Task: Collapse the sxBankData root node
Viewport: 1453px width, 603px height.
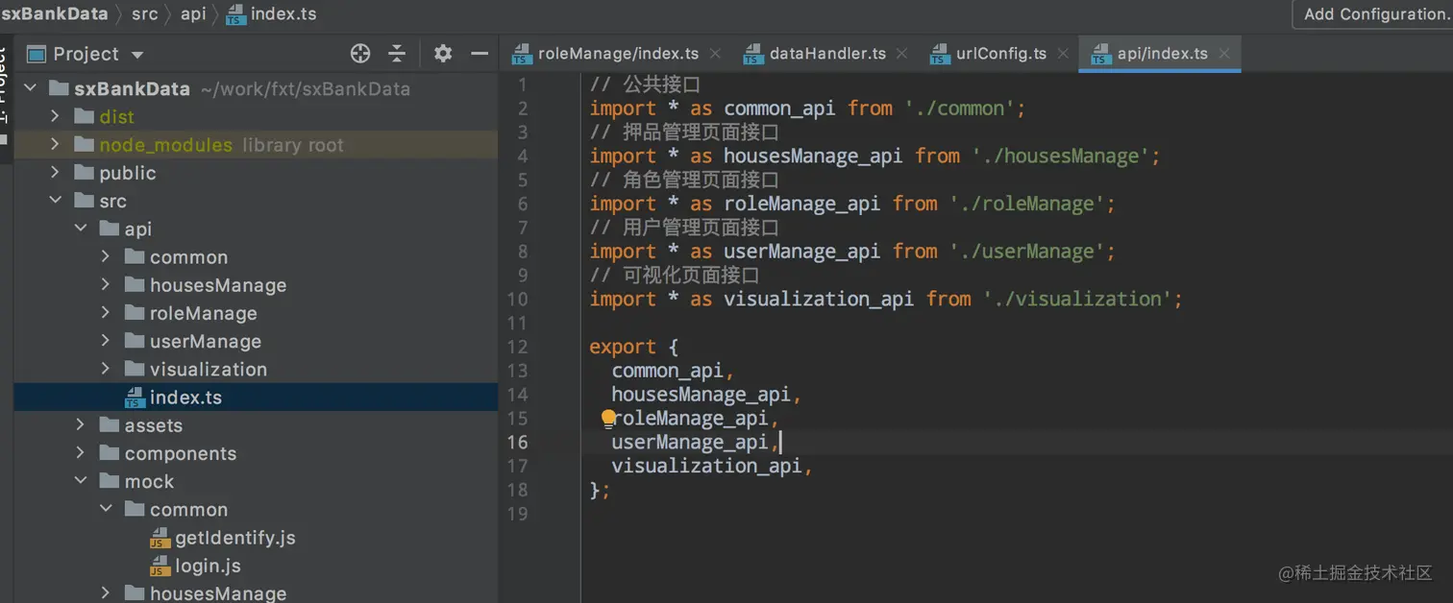Action: (x=30, y=88)
